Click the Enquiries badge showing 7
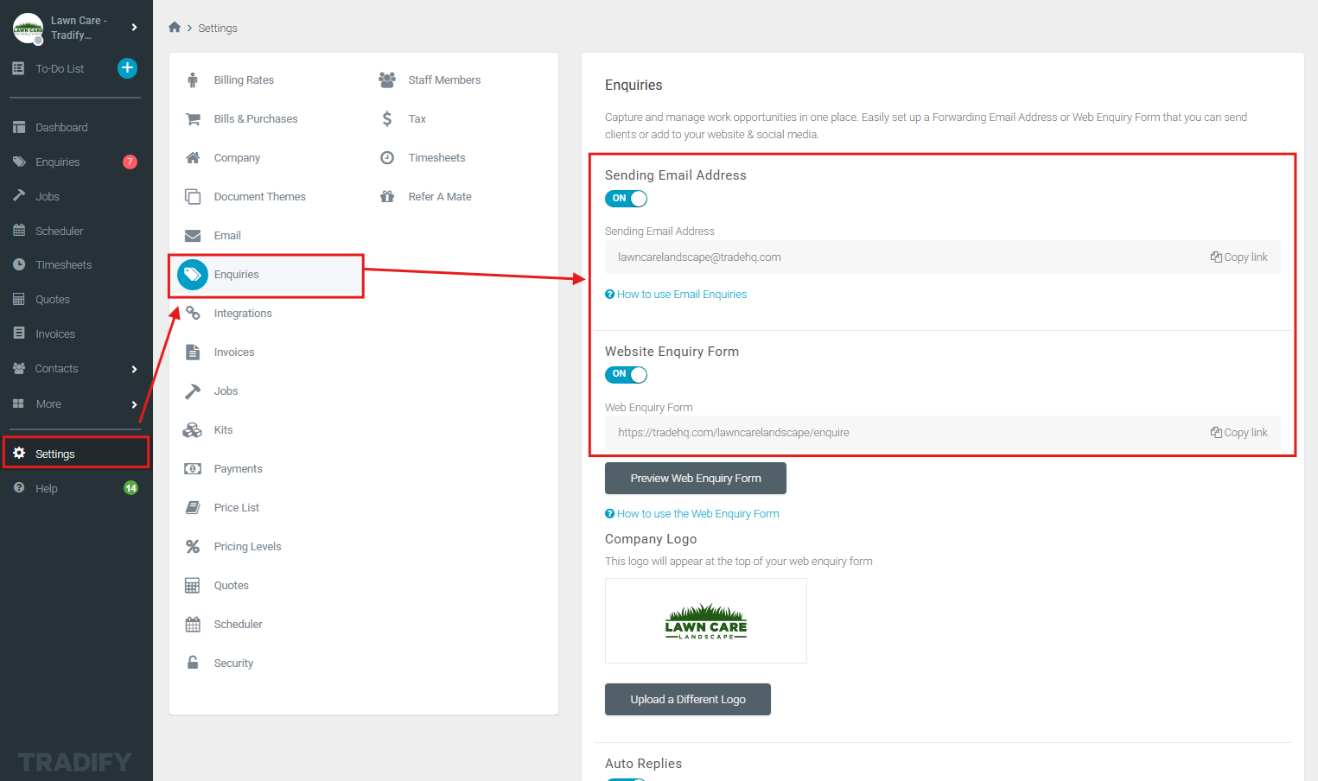 tap(130, 162)
